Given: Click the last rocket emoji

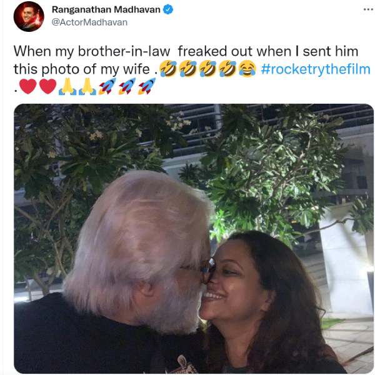Looking at the screenshot, I should [147, 86].
